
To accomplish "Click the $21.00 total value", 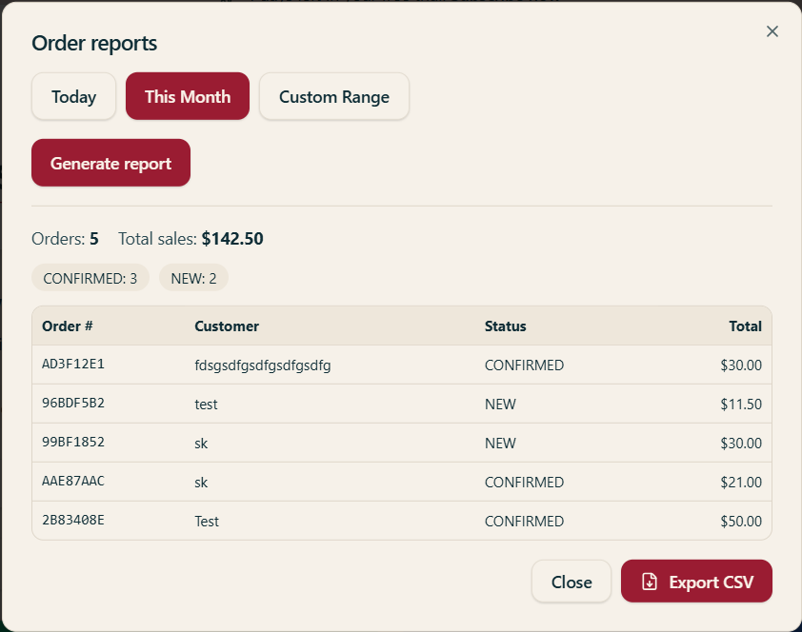I will tap(741, 483).
